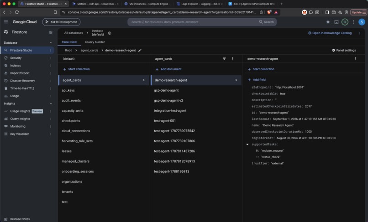Open the main navigation hamburger menu
Image resolution: width=368 pixels, height=222 pixels.
(x=6, y=22)
